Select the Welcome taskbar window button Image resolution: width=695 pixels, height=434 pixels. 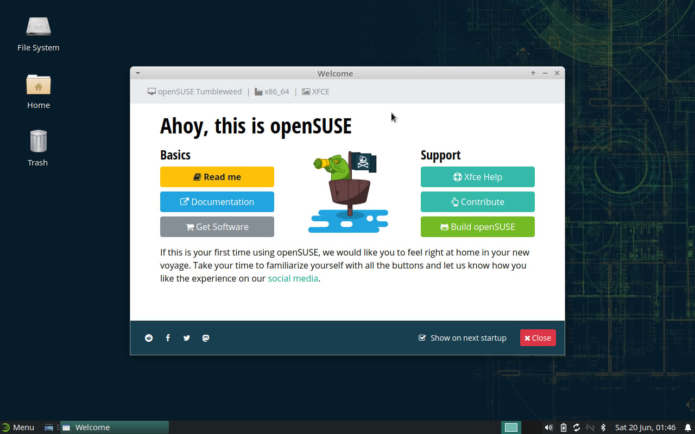point(115,427)
